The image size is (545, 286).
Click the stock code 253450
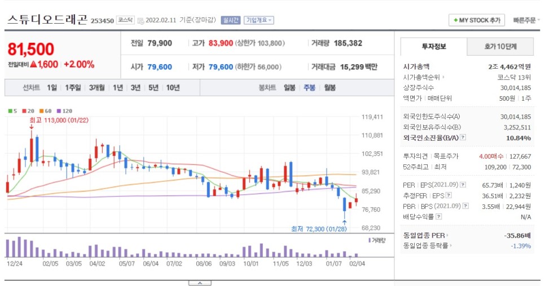point(102,21)
